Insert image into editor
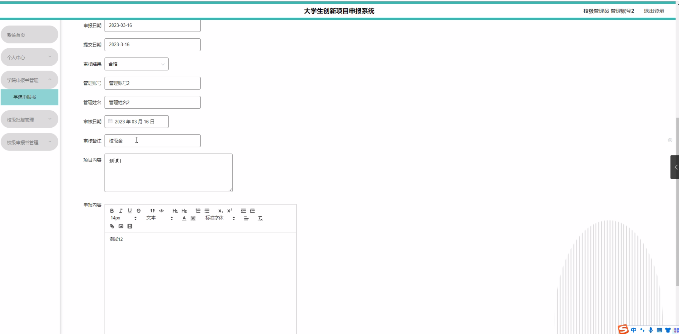The image size is (679, 334). 121,226
